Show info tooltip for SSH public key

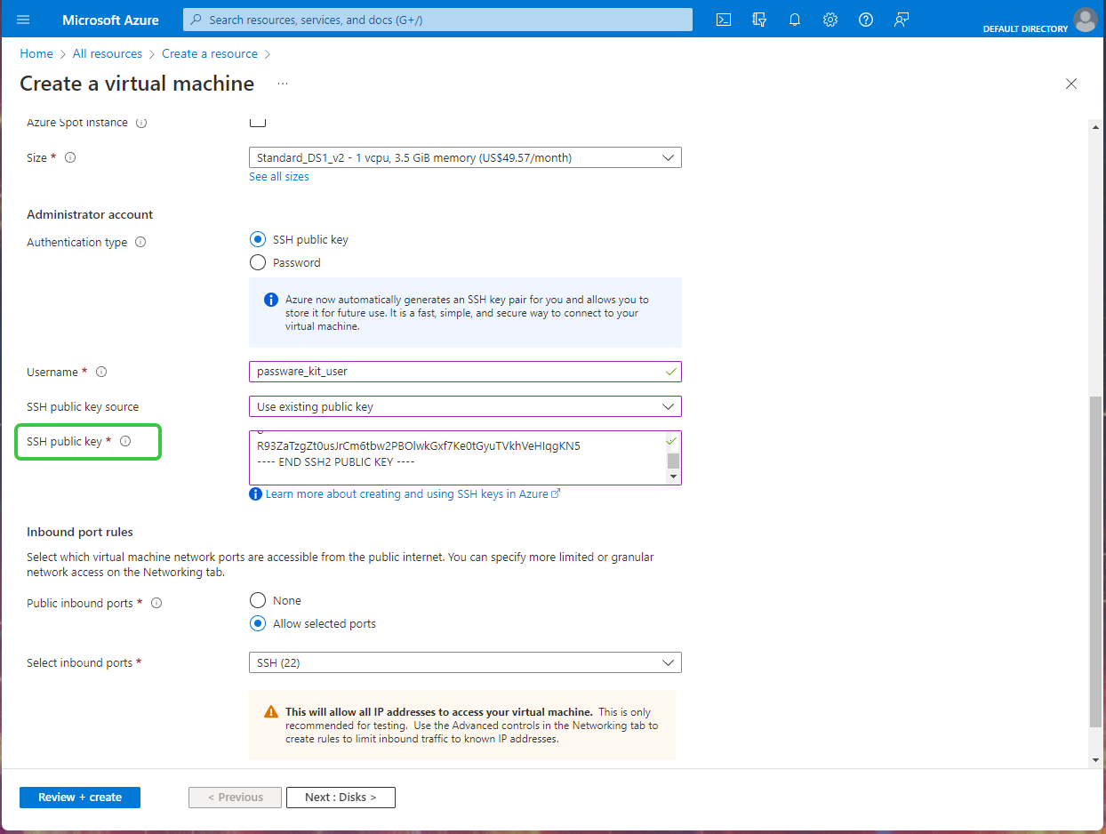pos(125,441)
